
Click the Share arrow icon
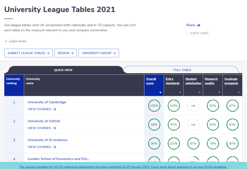(x=199, y=25)
